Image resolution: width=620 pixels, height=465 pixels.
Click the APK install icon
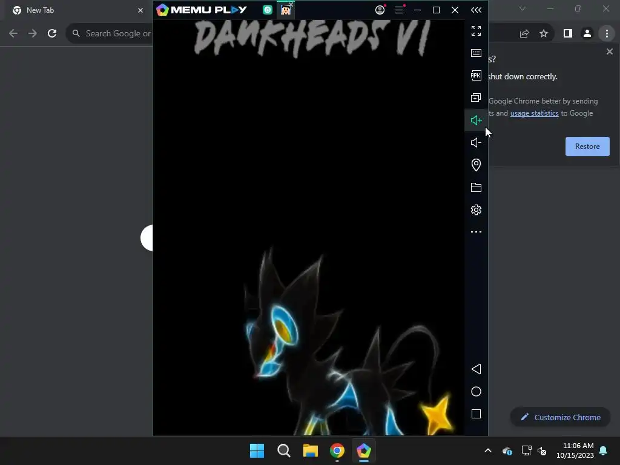point(476,75)
